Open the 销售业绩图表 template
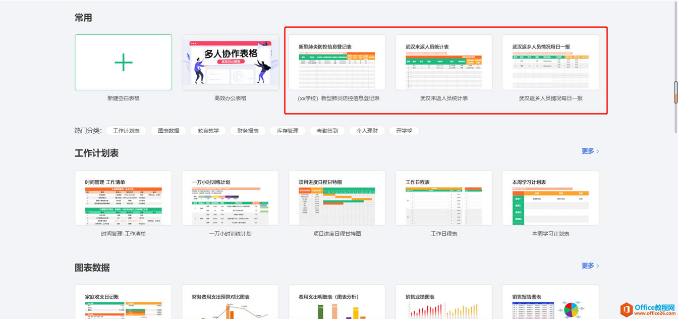The image size is (678, 319). click(444, 302)
